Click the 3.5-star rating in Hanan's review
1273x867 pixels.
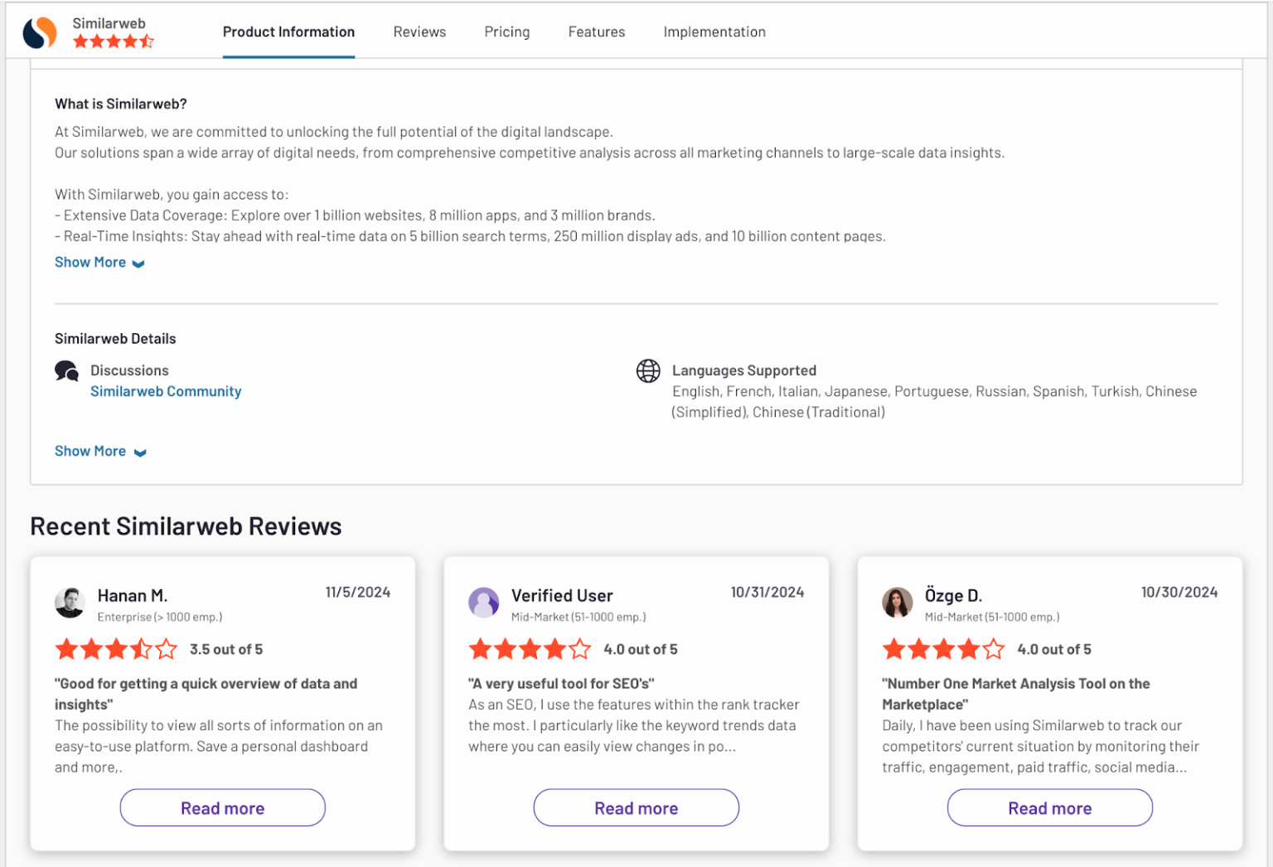[x=116, y=649]
